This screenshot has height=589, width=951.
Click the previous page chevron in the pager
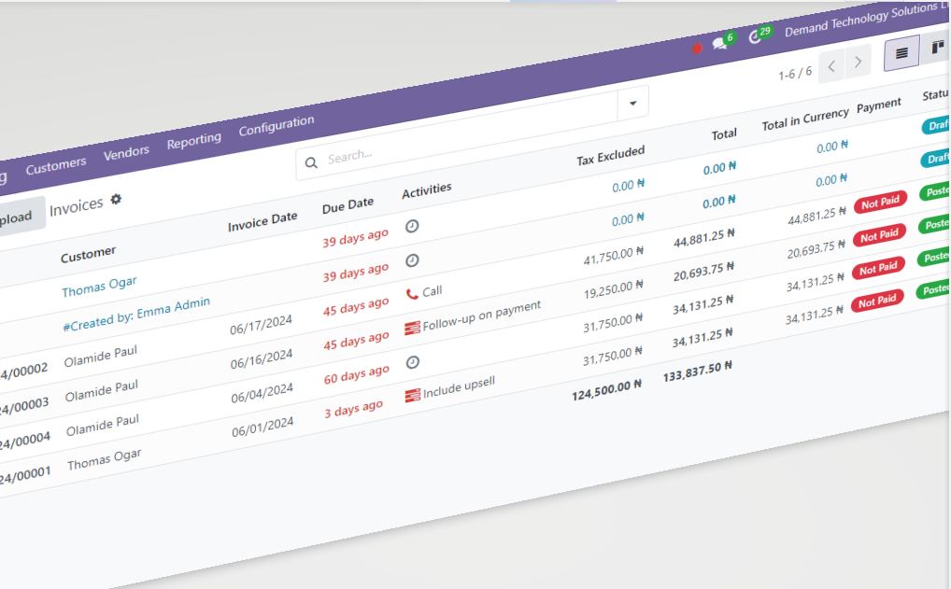pos(831,66)
